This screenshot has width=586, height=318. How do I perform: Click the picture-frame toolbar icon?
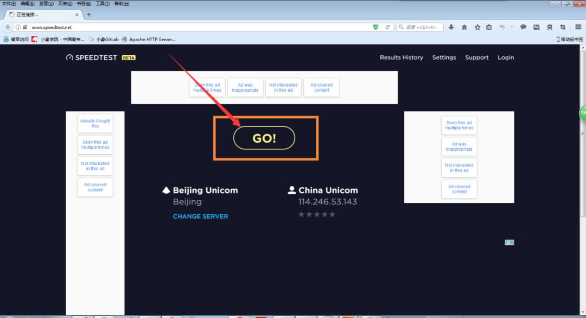pyautogui.click(x=536, y=27)
